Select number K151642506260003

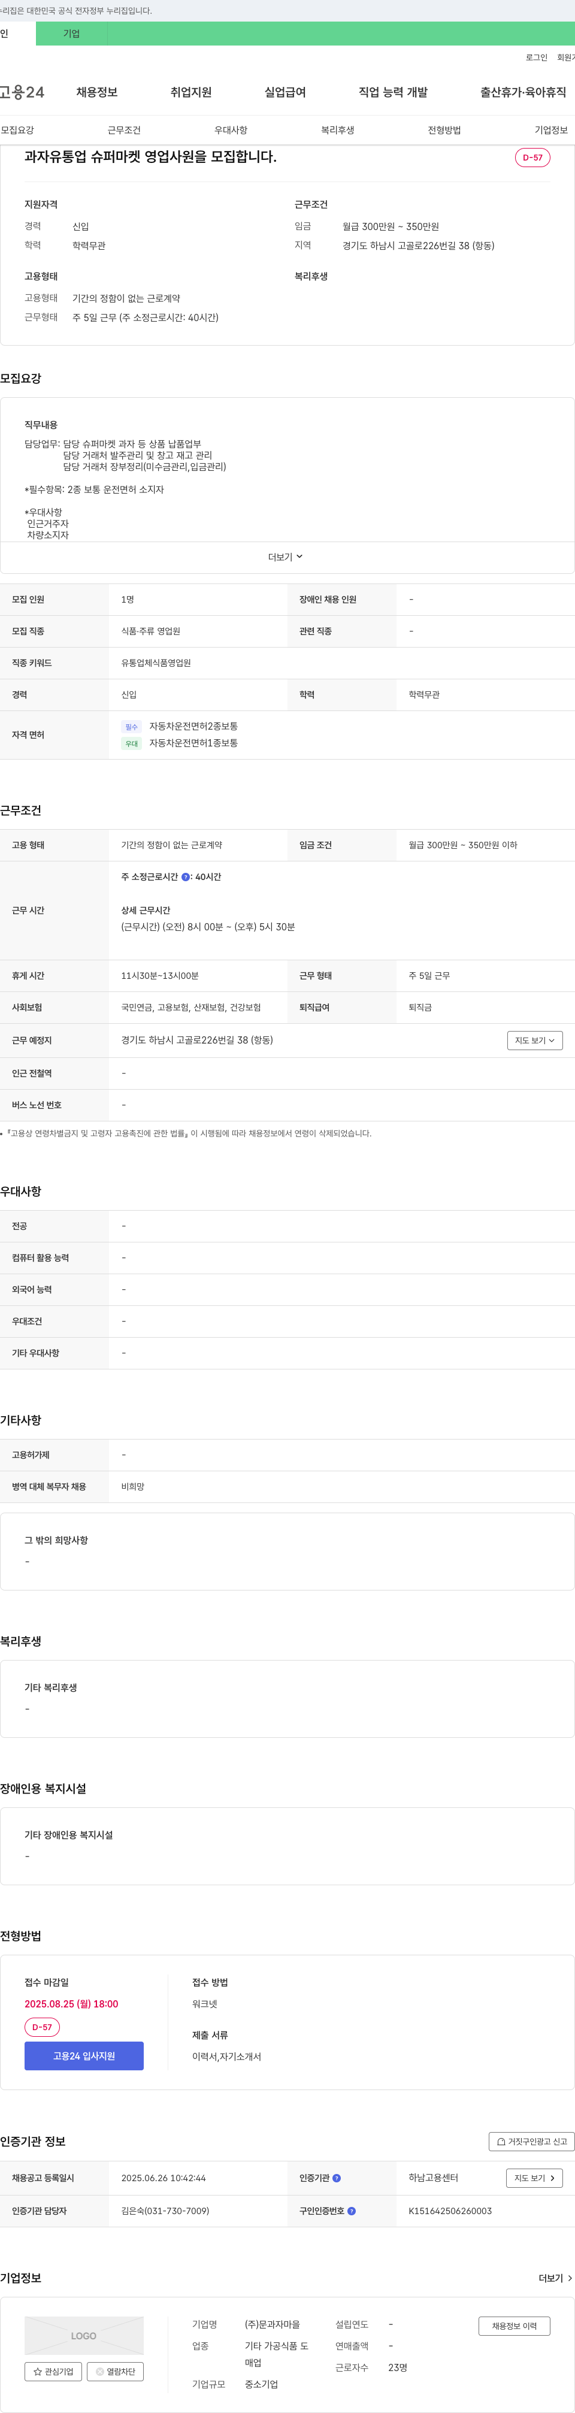coord(449,2211)
